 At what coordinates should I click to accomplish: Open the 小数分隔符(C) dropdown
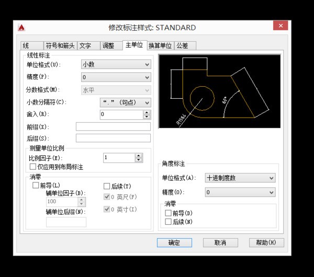click(x=126, y=102)
